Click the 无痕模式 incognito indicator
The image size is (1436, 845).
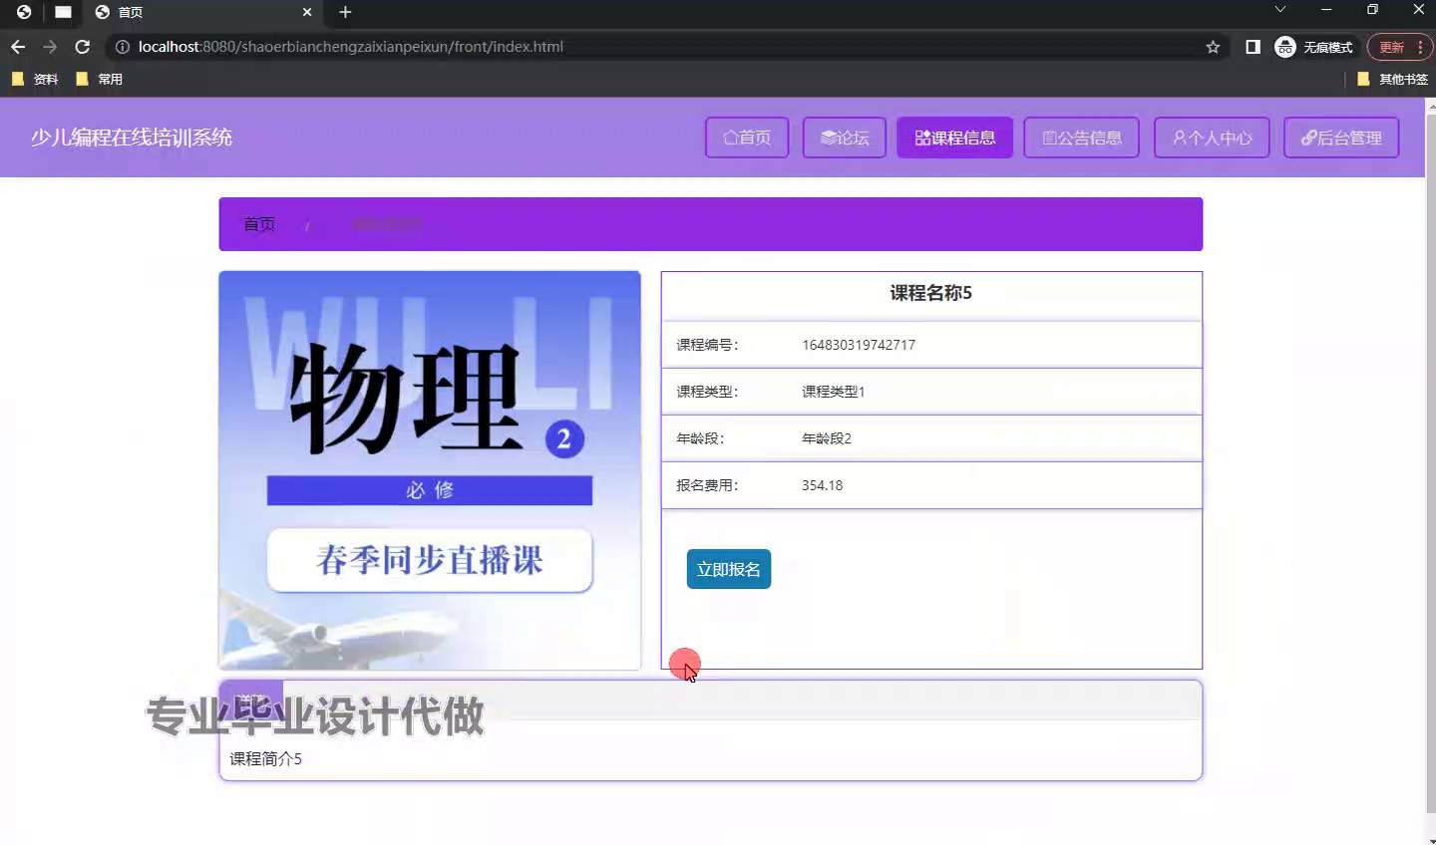pos(1313,47)
